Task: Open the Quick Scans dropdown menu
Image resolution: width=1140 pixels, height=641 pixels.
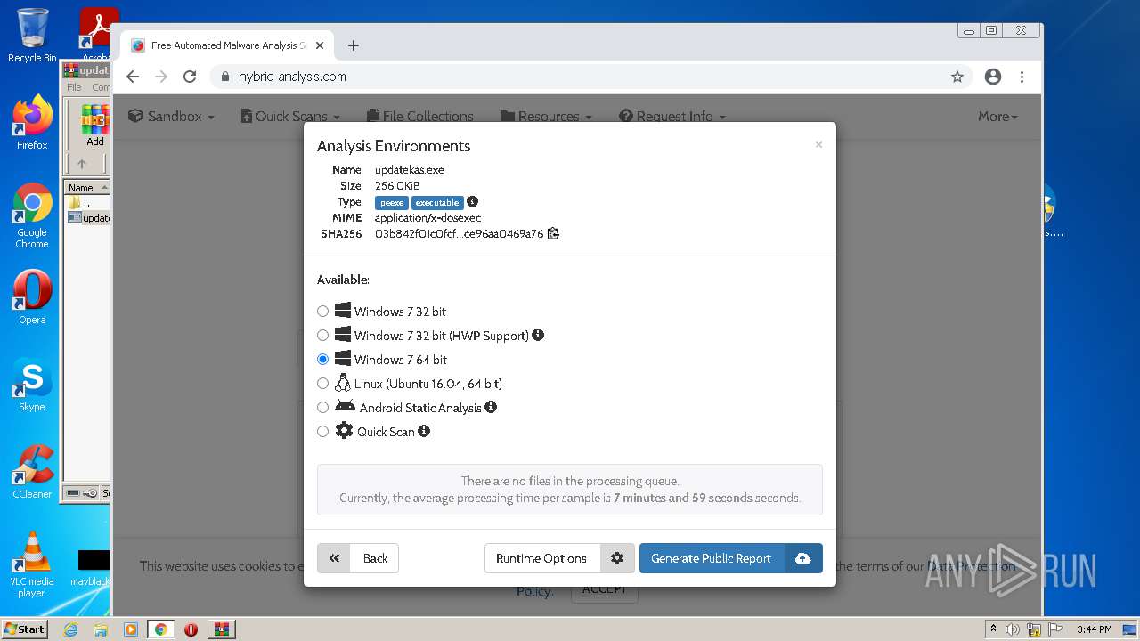Action: coord(290,117)
